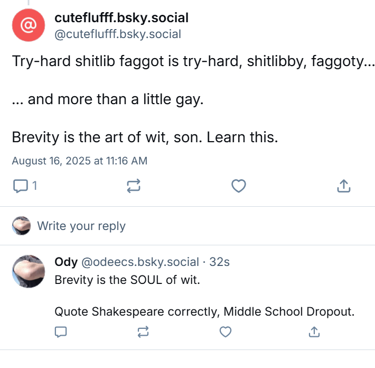Focus the Write your reply field
This screenshot has width=375, height=368.
pos(81,226)
